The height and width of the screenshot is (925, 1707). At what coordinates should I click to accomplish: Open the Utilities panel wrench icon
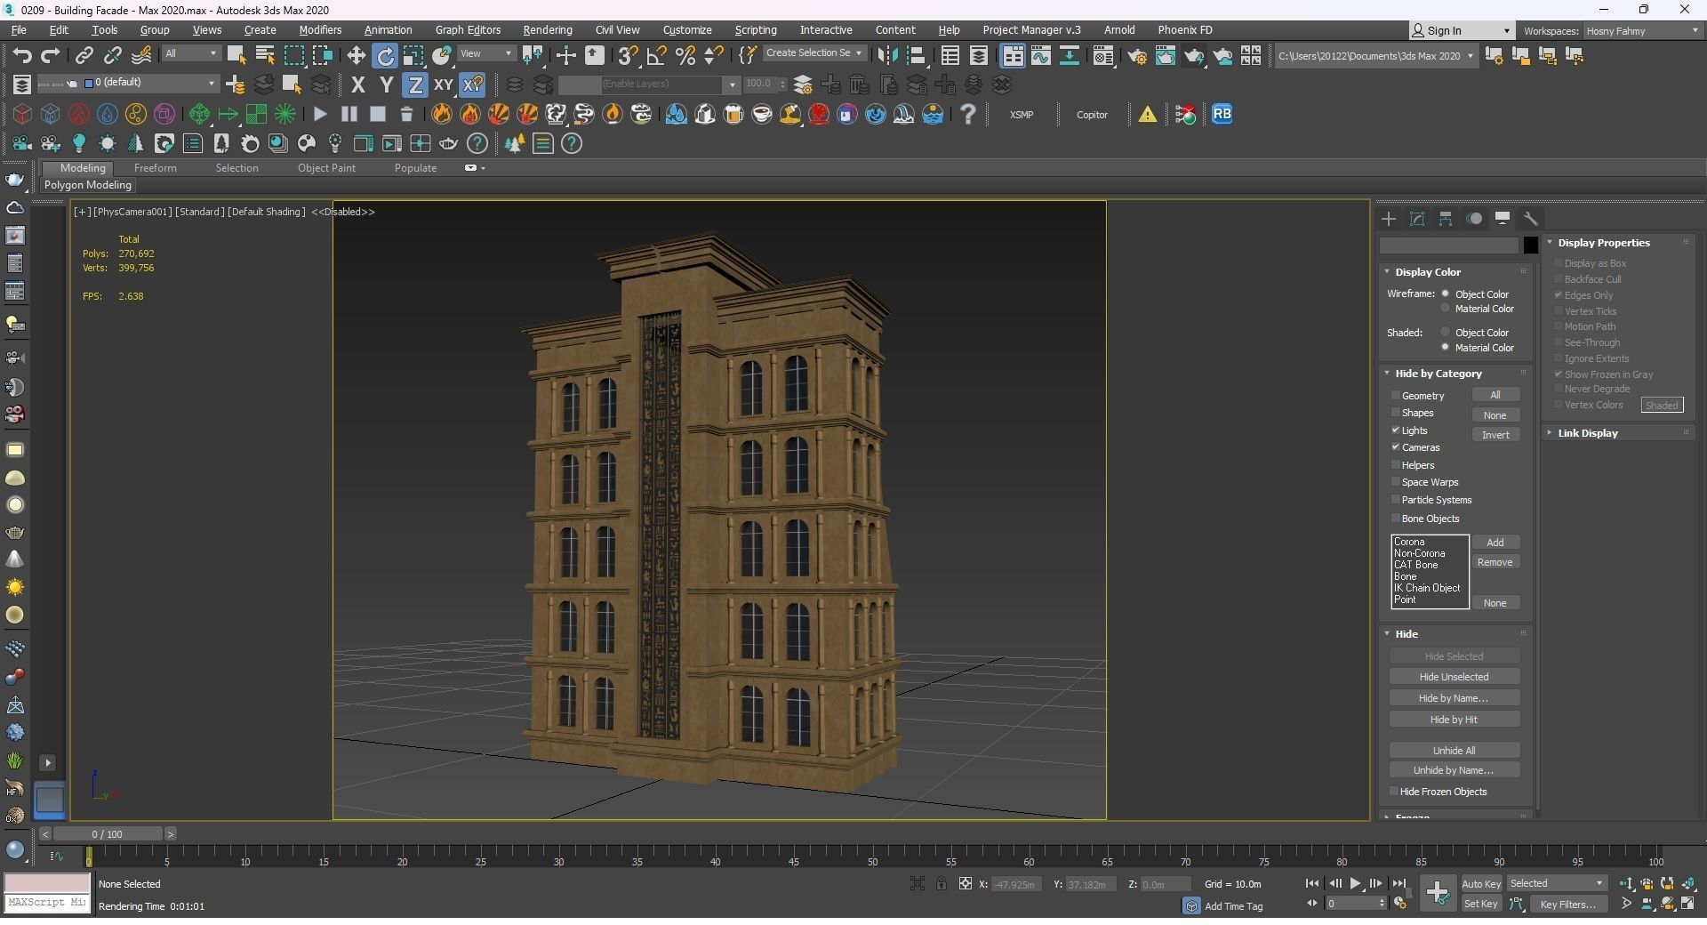coord(1531,219)
